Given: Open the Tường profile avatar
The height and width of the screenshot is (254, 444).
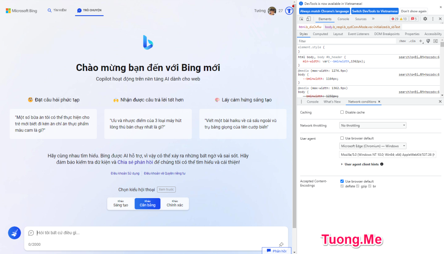Looking at the screenshot, I should tap(272, 11).
